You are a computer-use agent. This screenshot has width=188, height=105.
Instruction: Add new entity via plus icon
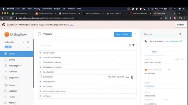tap(28, 60)
